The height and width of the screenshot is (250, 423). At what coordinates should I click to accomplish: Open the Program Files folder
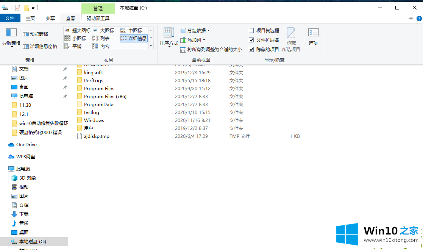[99, 89]
